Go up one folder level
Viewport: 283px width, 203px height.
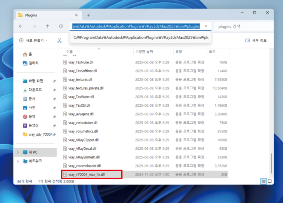(x=47, y=26)
